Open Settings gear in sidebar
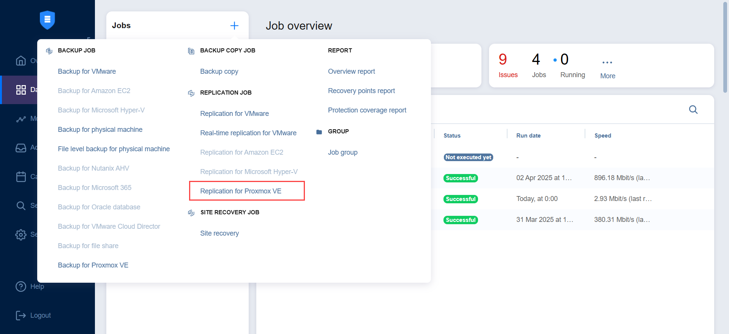This screenshot has height=334, width=729. tap(21, 234)
